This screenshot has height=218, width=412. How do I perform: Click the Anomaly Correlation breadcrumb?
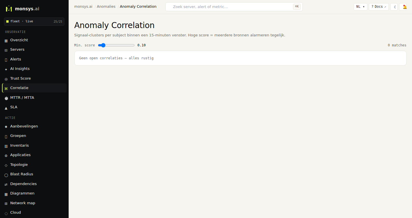[x=138, y=7]
